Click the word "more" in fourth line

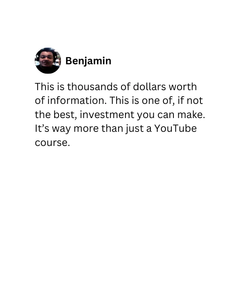[x=86, y=129]
